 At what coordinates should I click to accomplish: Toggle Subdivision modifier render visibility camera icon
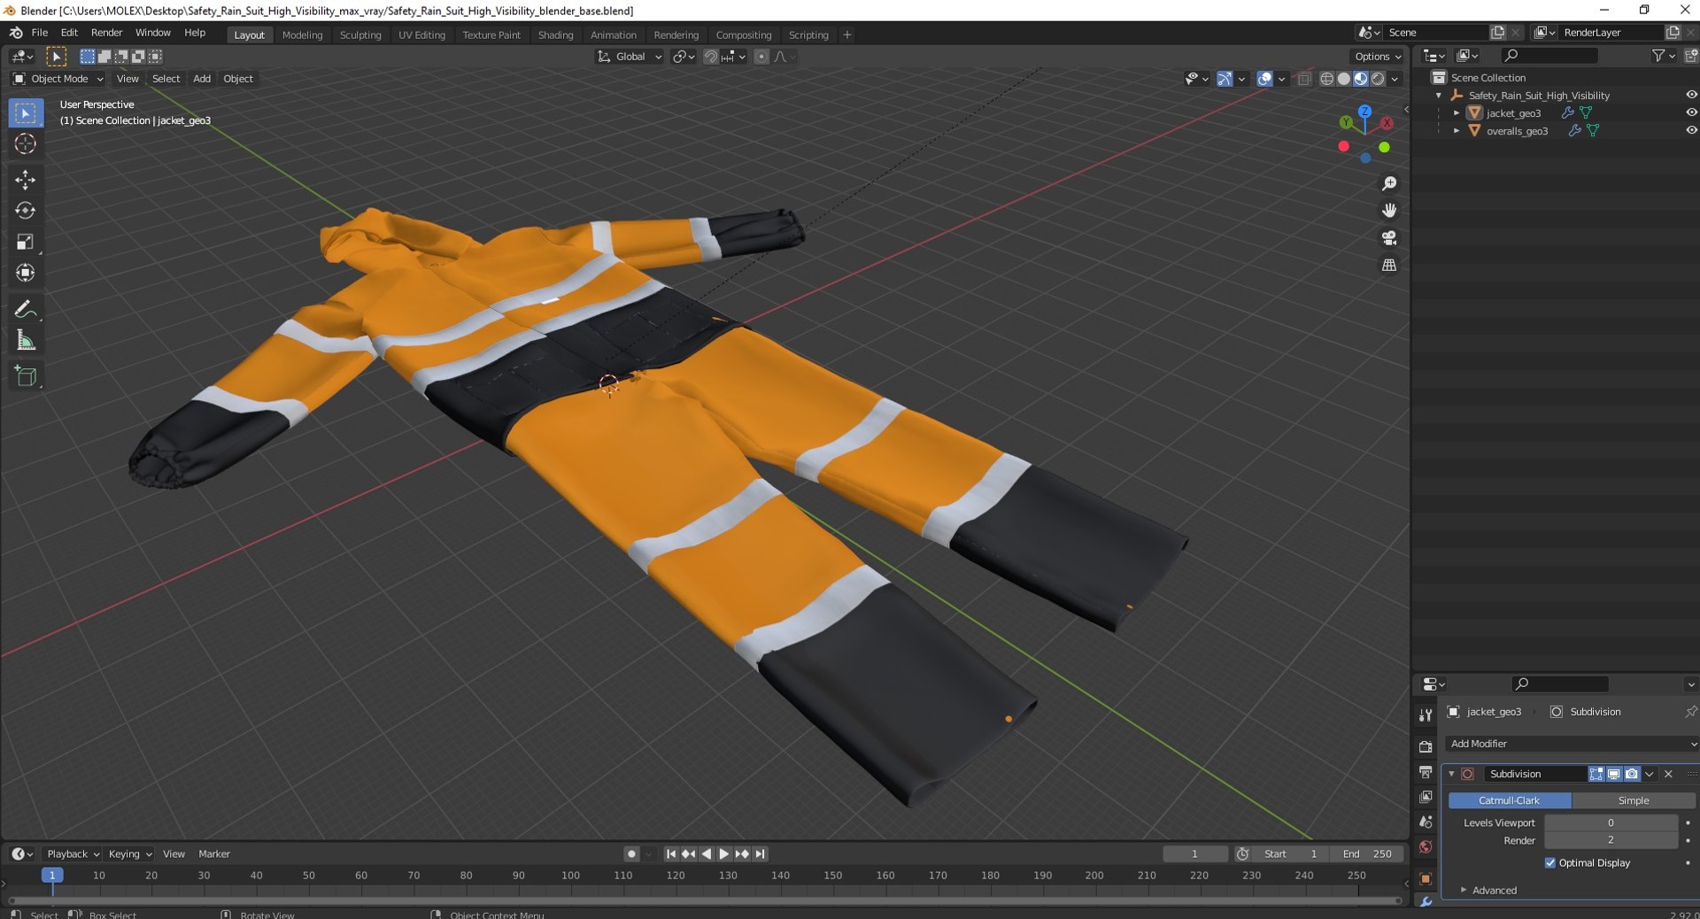pos(1632,775)
